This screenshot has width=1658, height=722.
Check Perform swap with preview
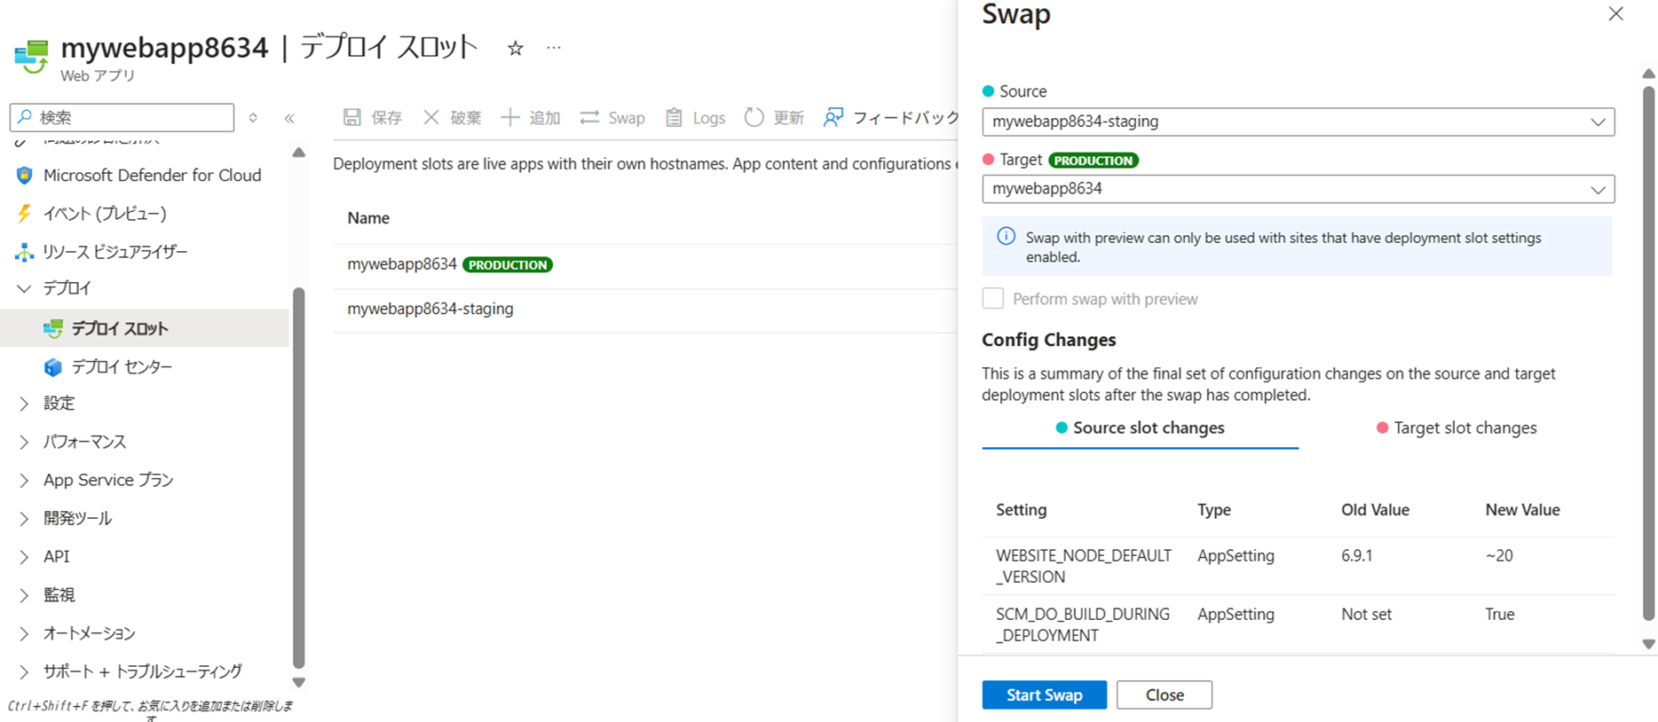(993, 299)
